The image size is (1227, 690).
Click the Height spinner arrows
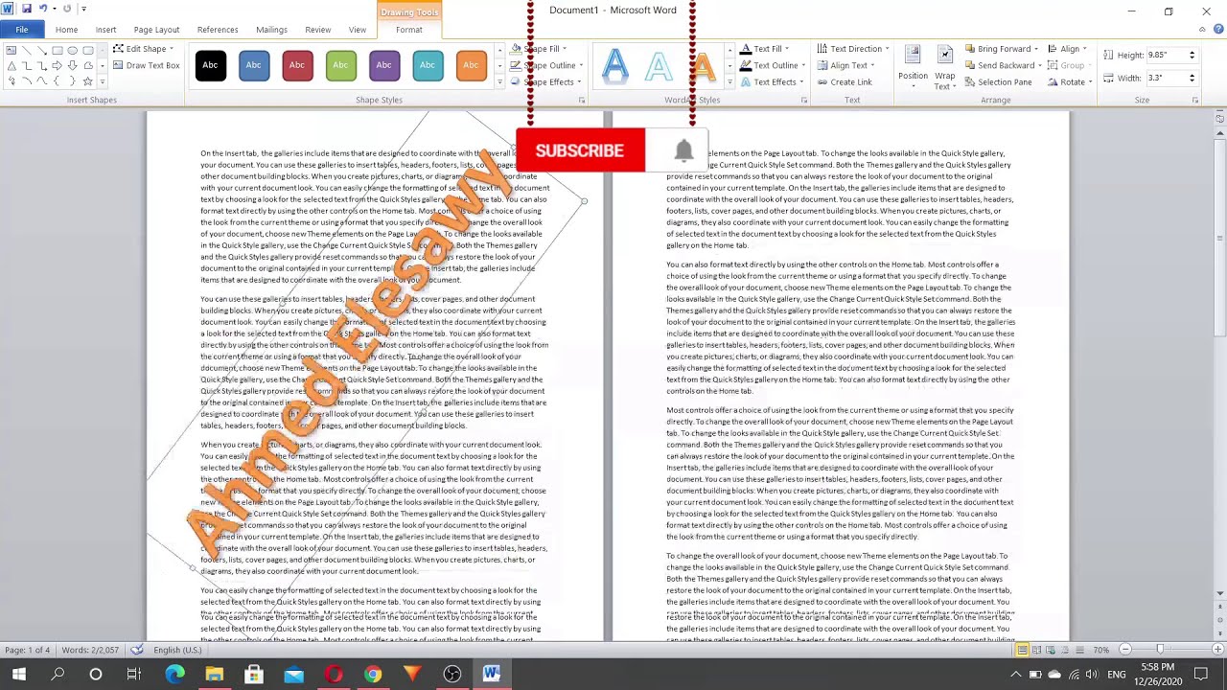[1192, 55]
